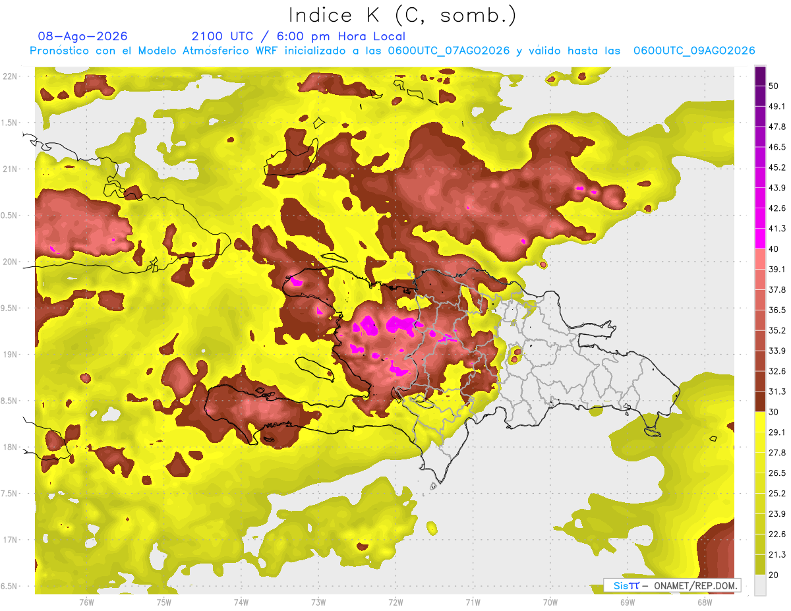Click the color scale value '41.3'
This screenshot has width=791, height=611.
(x=777, y=229)
